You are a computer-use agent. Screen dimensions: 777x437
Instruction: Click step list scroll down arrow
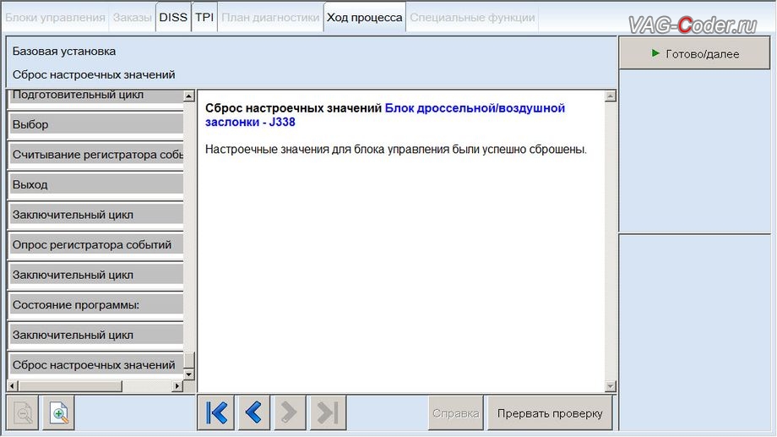pyautogui.click(x=189, y=374)
